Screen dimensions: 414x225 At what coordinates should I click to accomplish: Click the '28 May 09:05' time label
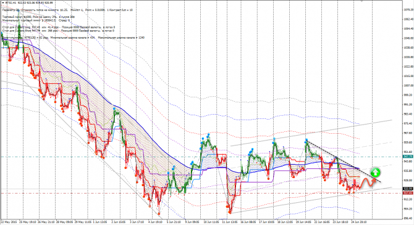coord(64,222)
